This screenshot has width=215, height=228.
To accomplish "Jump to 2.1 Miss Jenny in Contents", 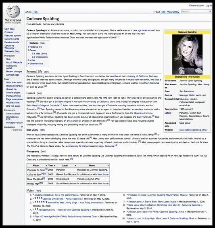I will coord(39,53).
